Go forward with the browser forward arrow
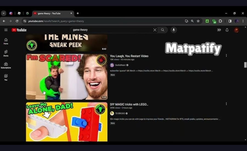 [x=10, y=21]
